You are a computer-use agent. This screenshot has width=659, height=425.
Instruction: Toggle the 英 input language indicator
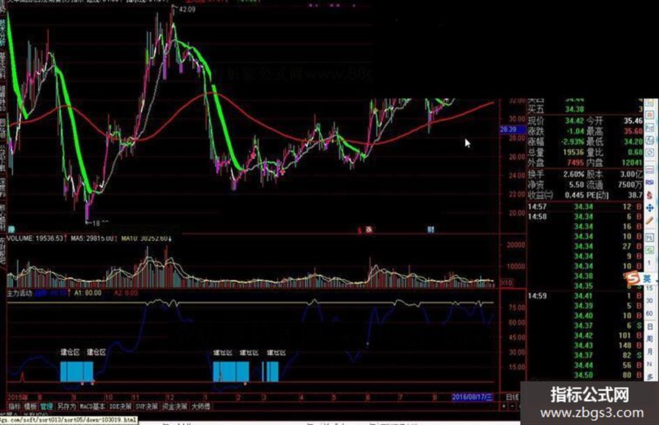tap(647, 278)
